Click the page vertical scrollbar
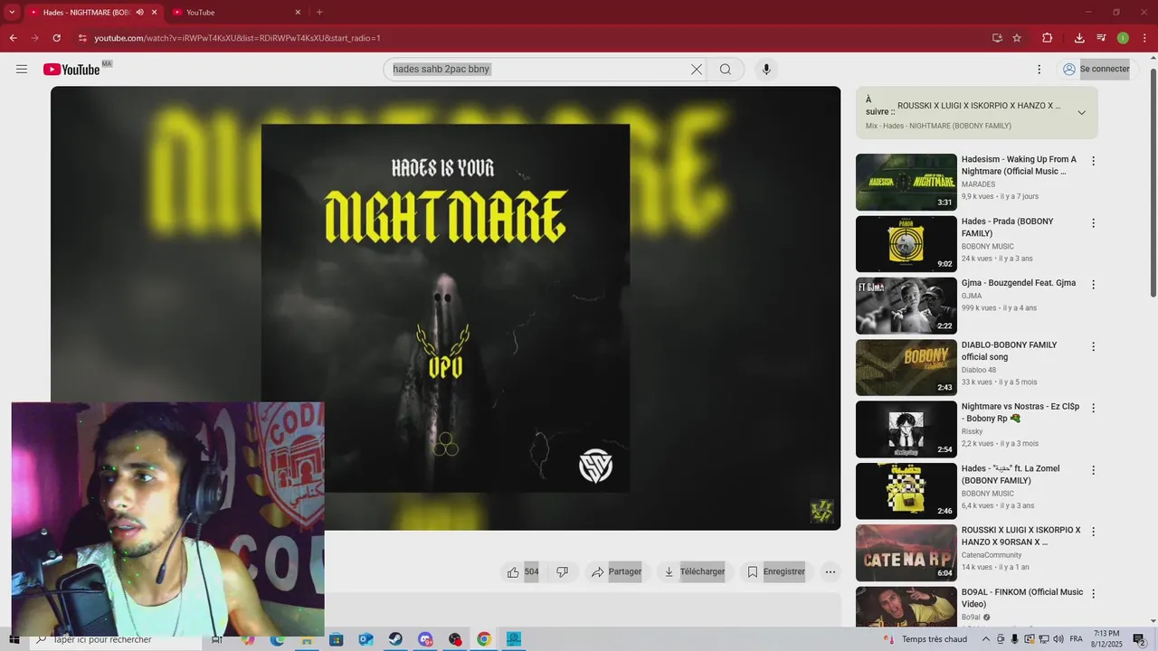 click(1152, 183)
